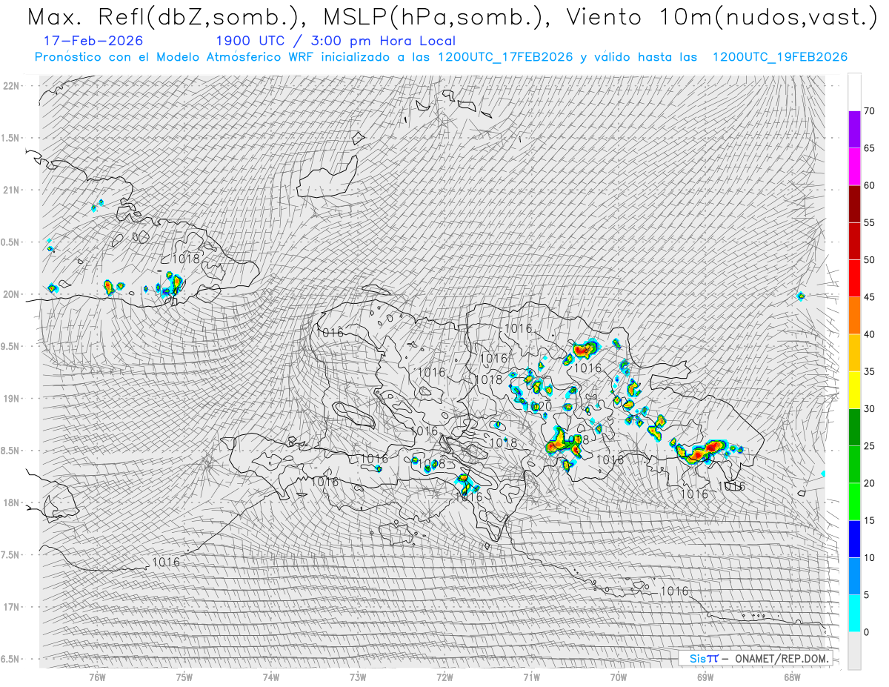Click the '71W' longitude label
The width and height of the screenshot is (889, 687).
click(x=532, y=677)
